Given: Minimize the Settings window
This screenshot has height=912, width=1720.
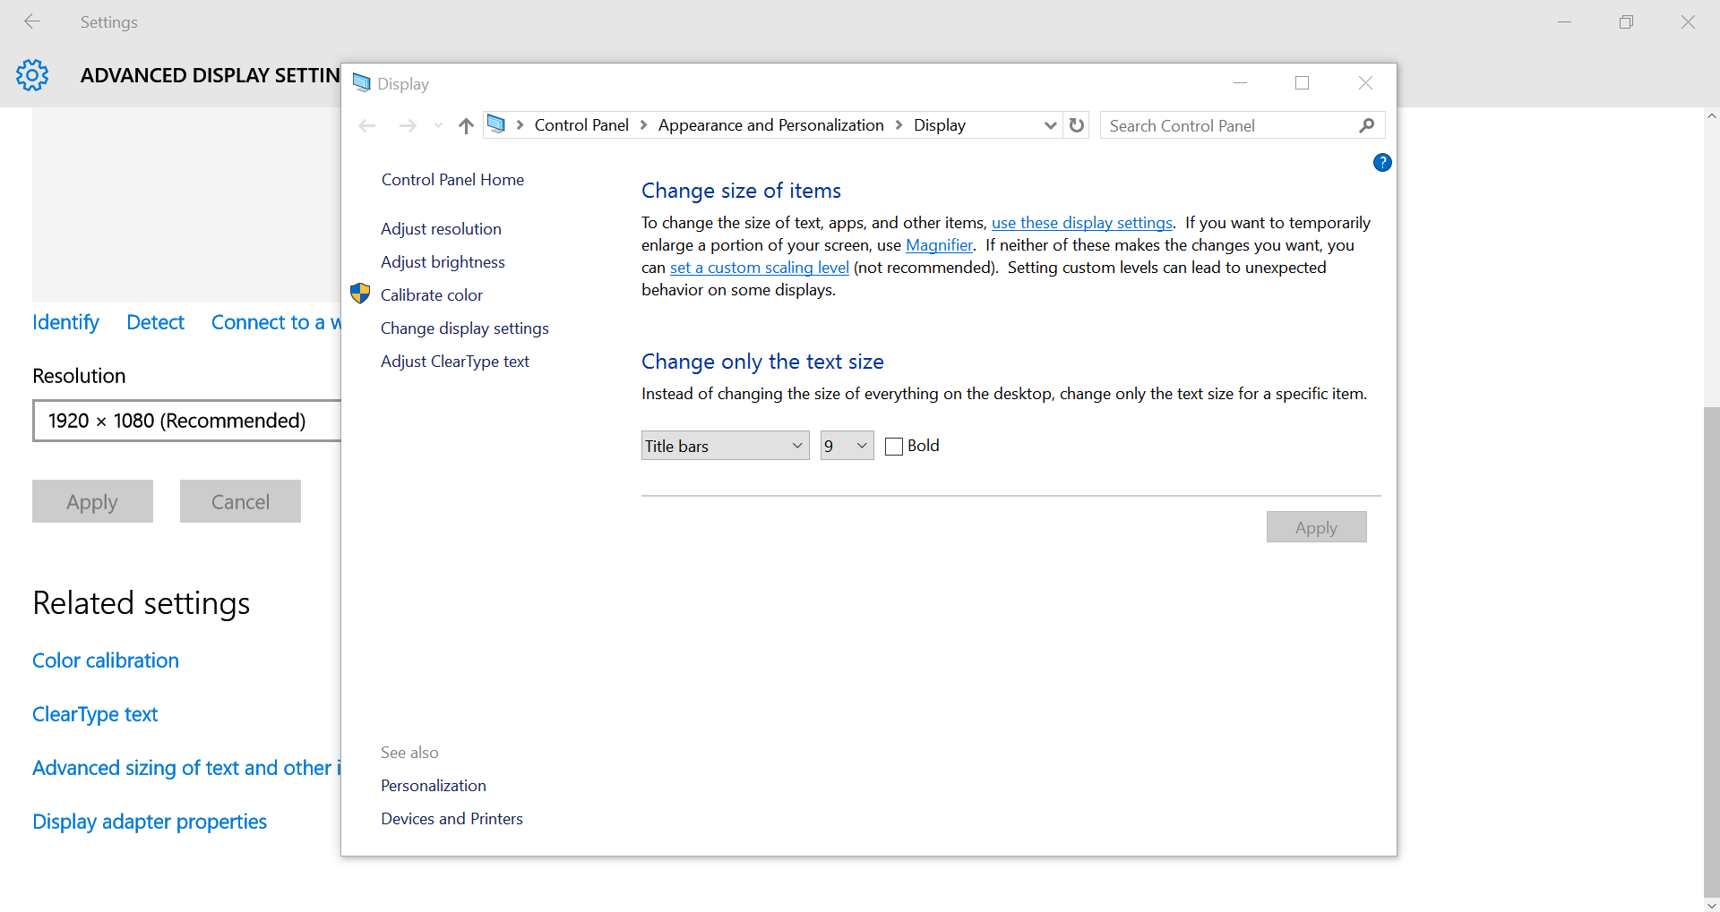Looking at the screenshot, I should [x=1565, y=21].
